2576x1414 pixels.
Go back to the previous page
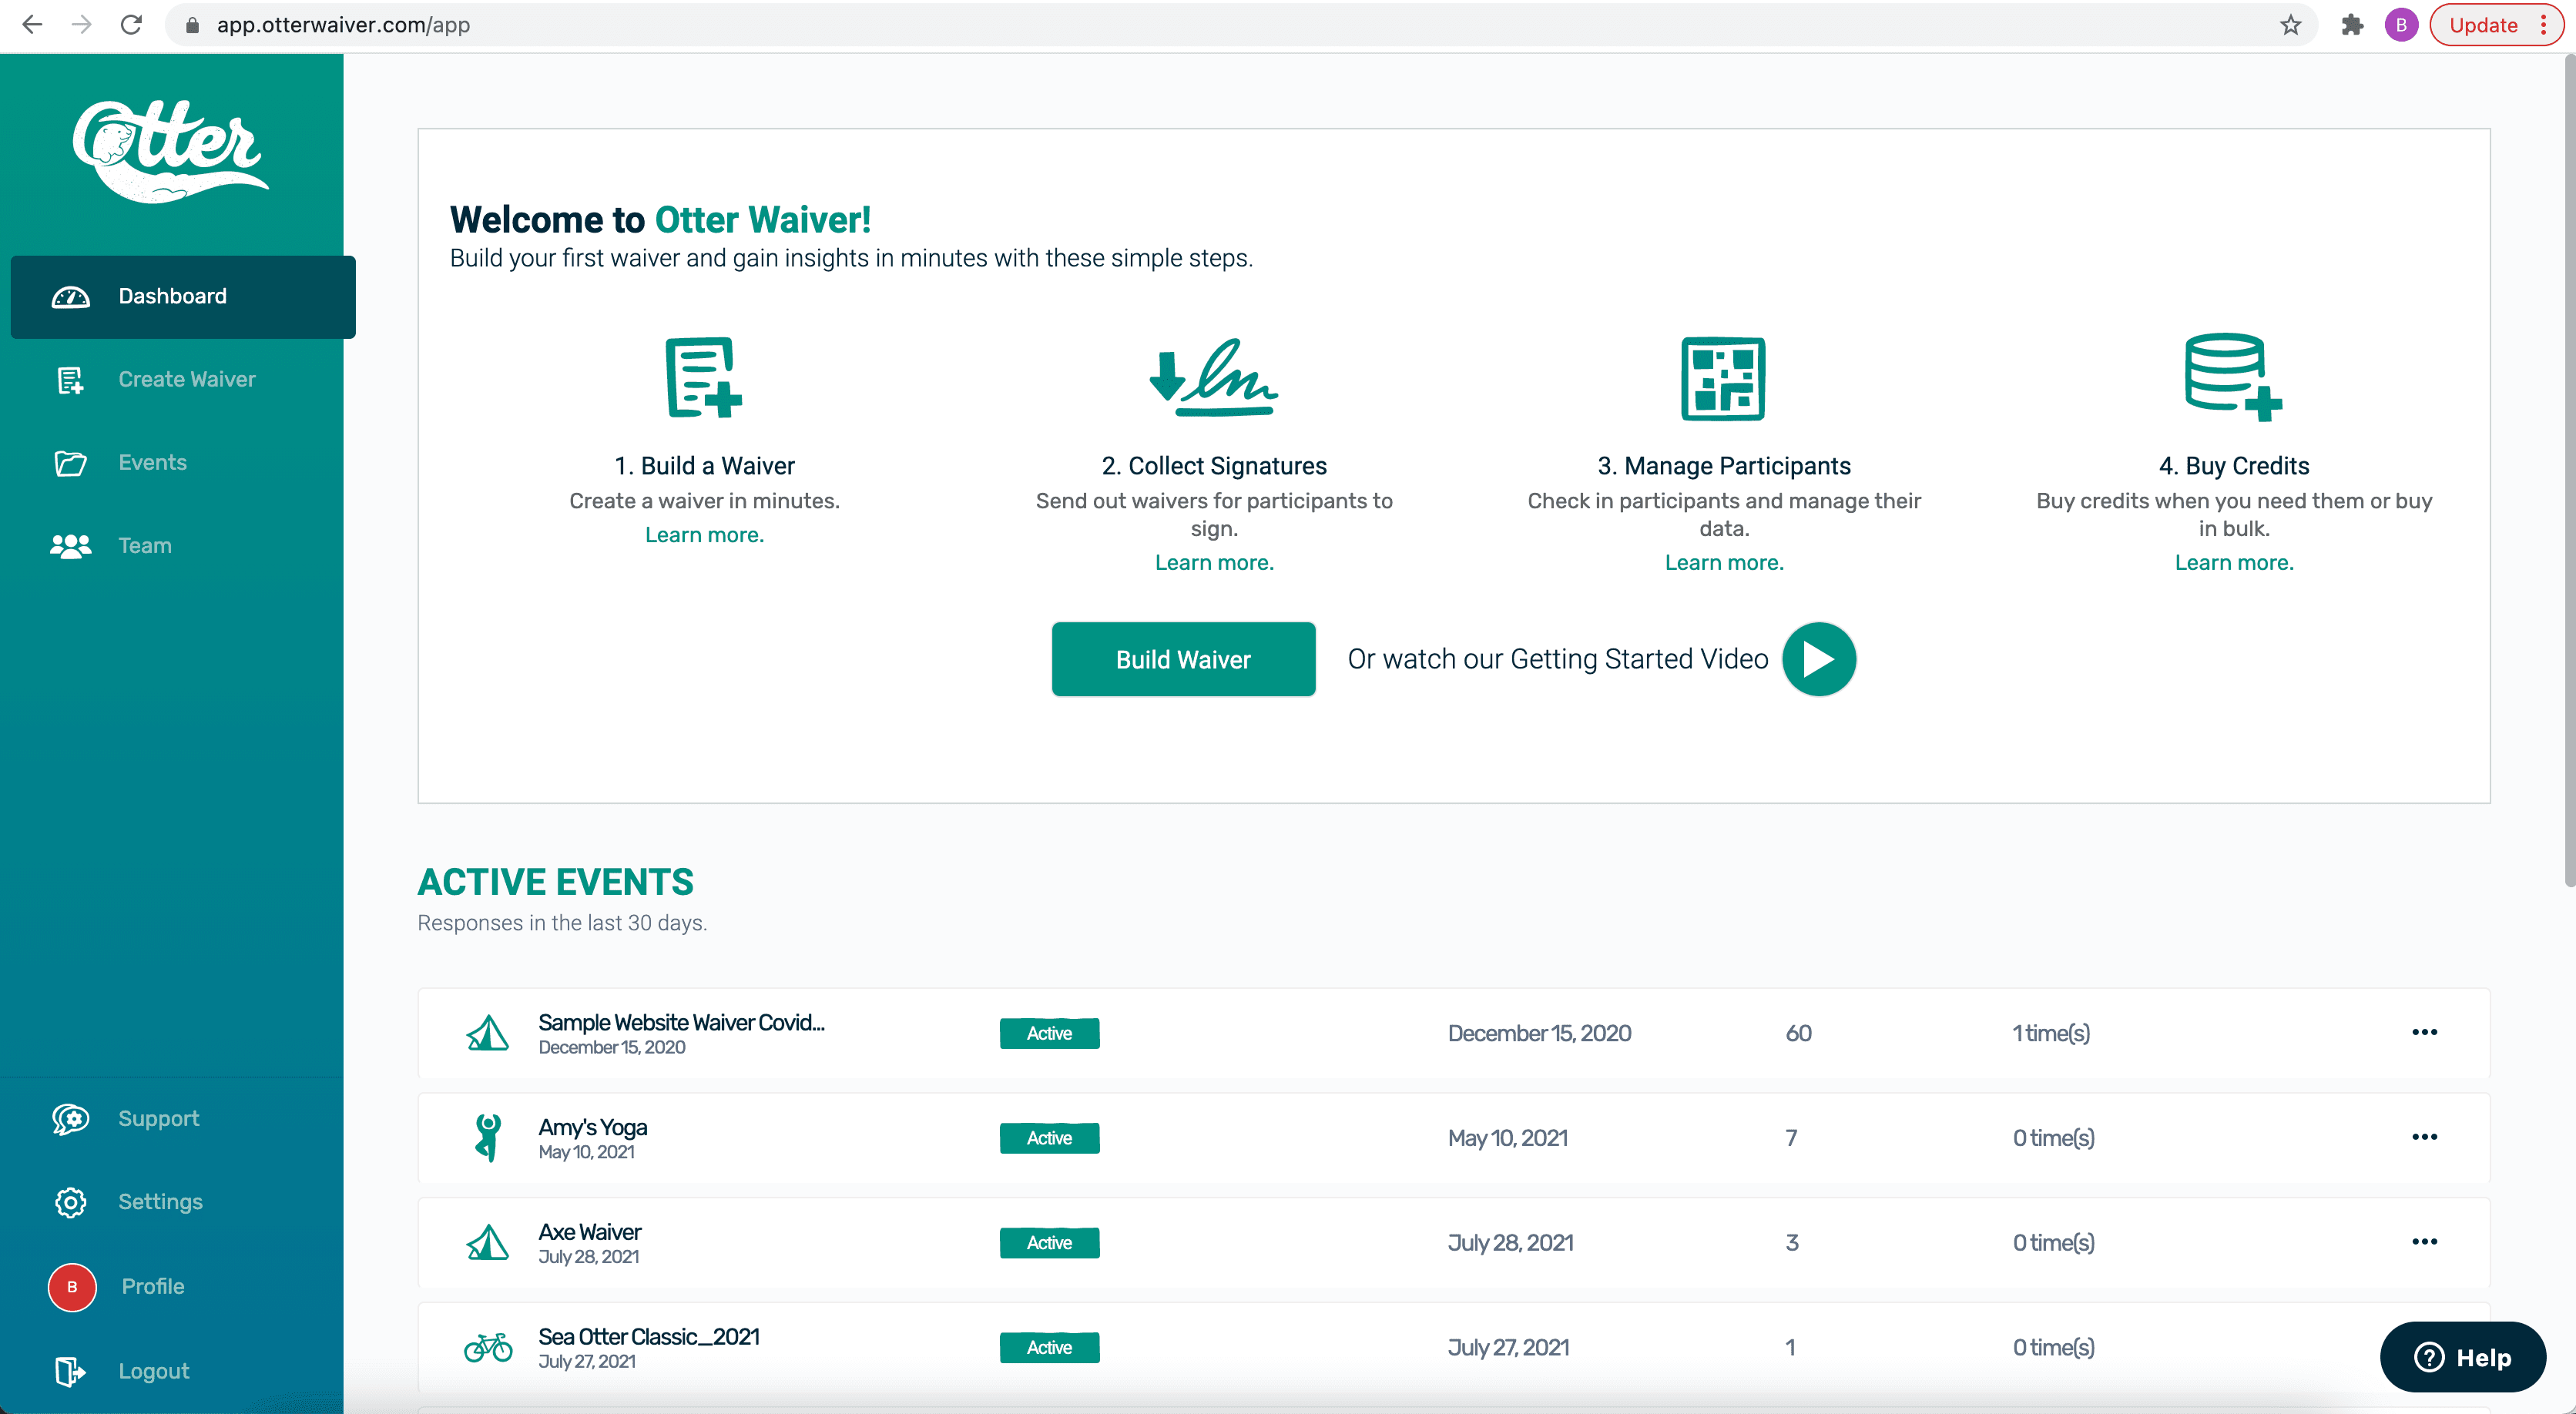pos(32,25)
